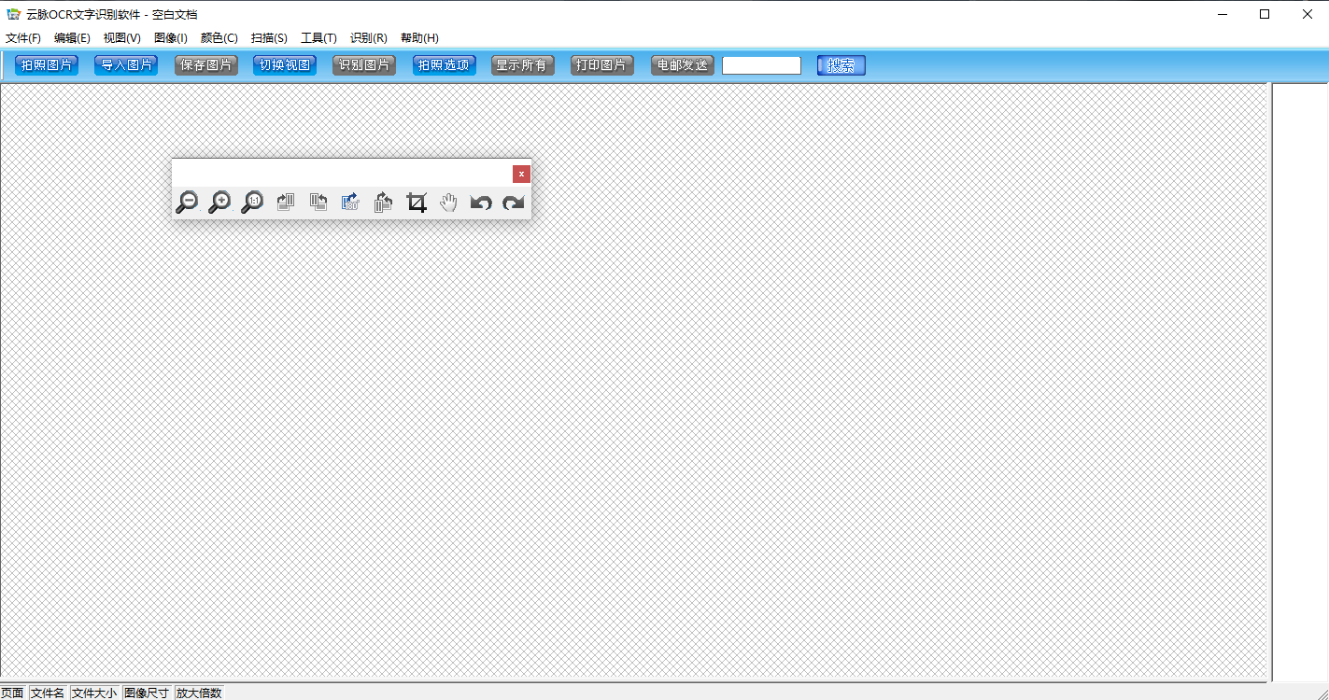Click the zoom out magnifier icon
Image resolution: width=1329 pixels, height=700 pixels.
coord(187,203)
